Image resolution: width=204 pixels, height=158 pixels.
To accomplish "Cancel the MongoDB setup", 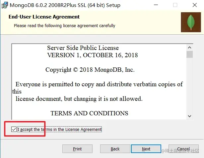I will [183, 149].
